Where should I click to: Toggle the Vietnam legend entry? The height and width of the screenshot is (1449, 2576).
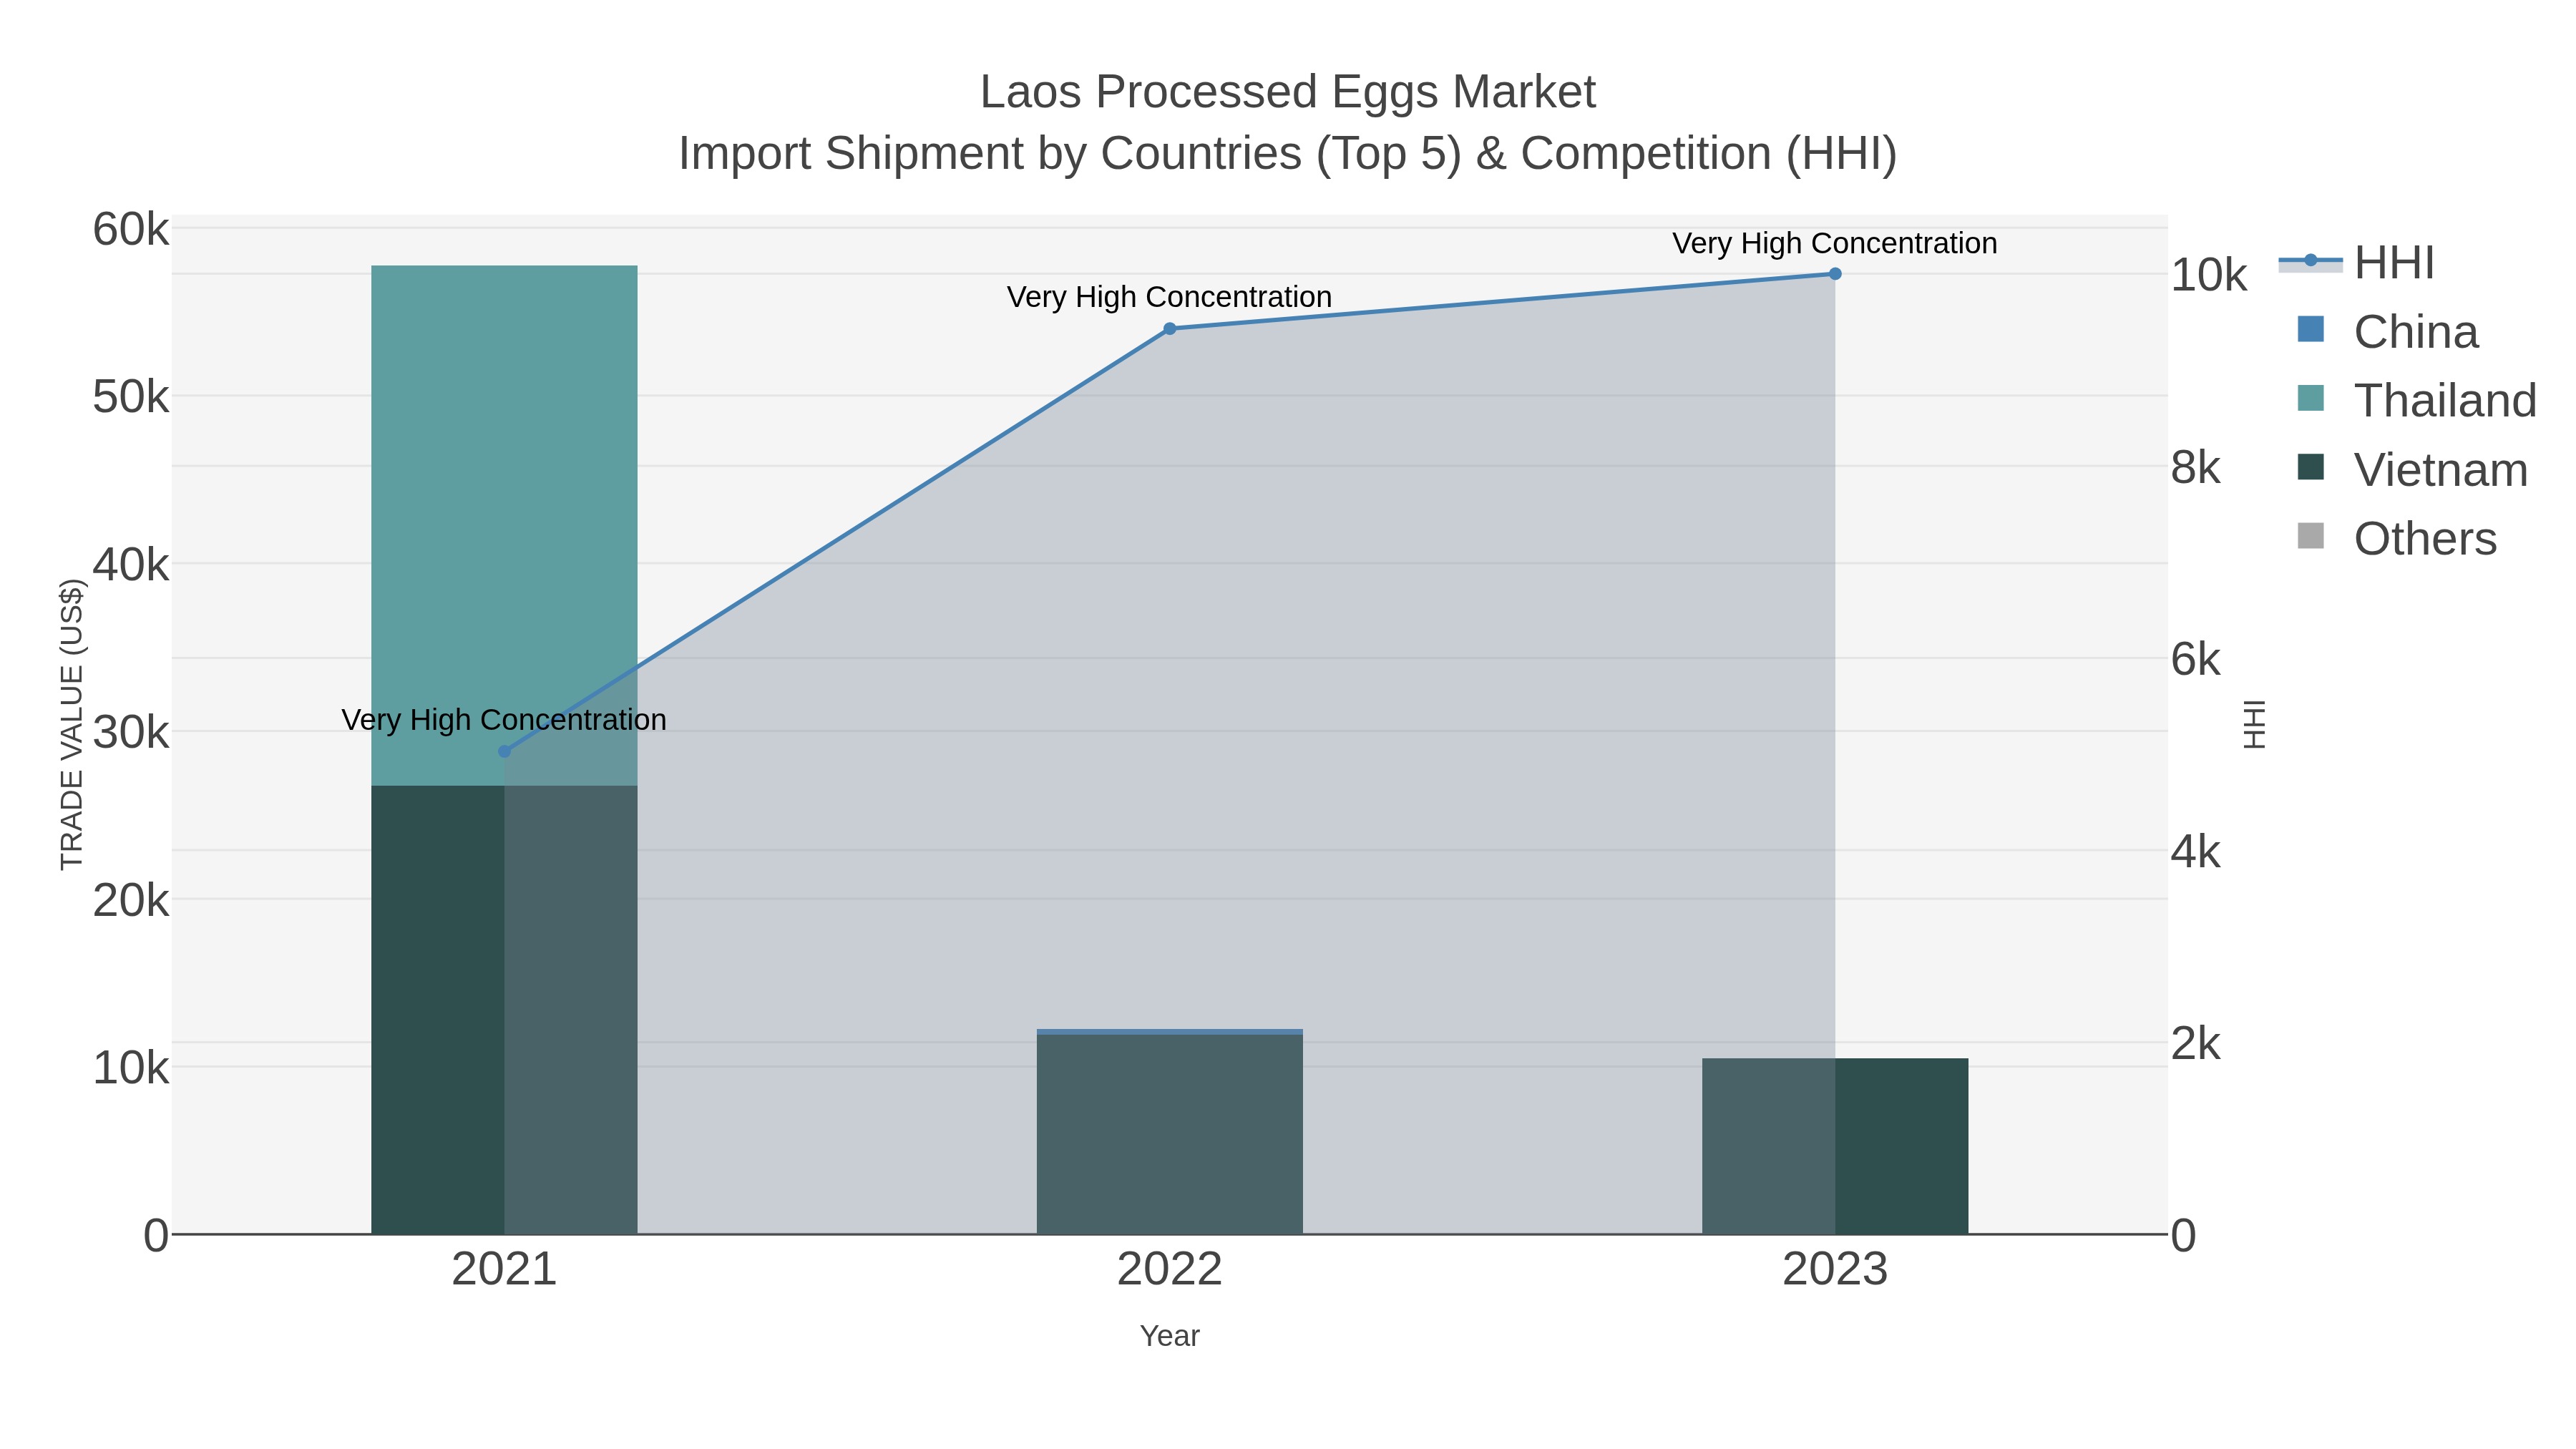pos(2412,470)
